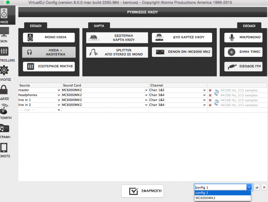Open Channel dropdown for headphones row
The height and width of the screenshot is (202, 268).
tap(204, 95)
